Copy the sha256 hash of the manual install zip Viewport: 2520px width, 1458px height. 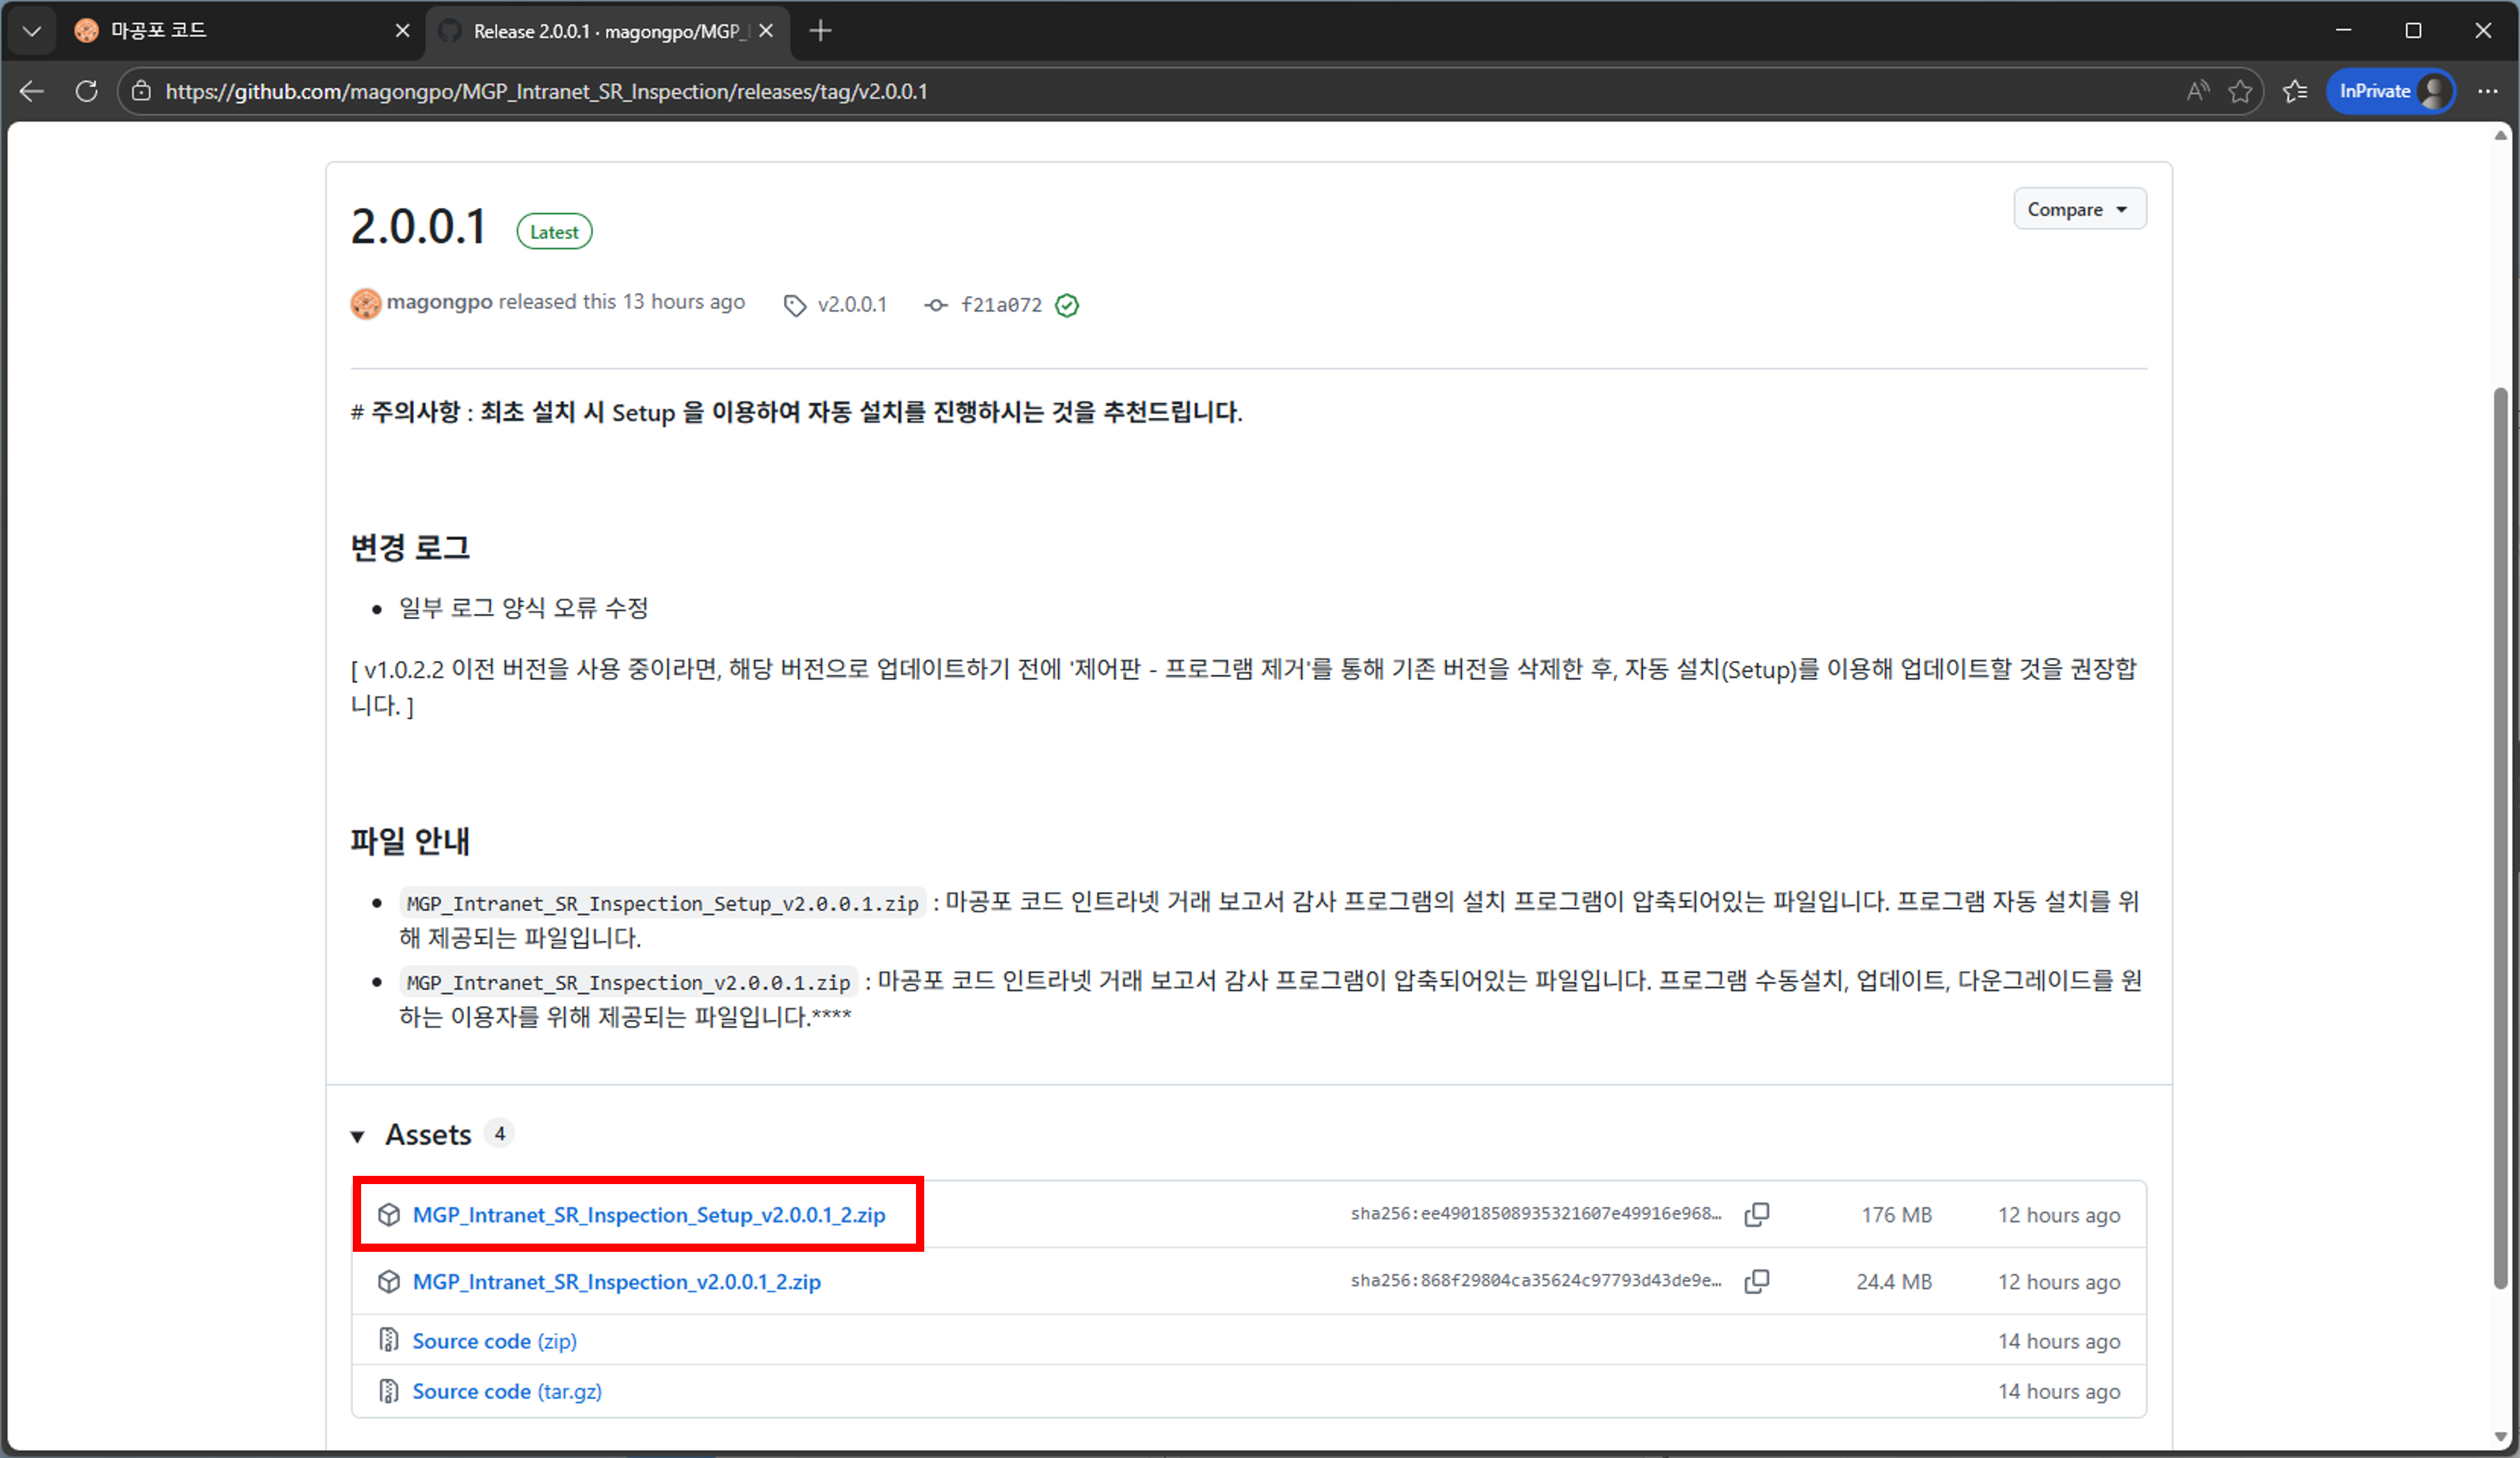click(1758, 1281)
